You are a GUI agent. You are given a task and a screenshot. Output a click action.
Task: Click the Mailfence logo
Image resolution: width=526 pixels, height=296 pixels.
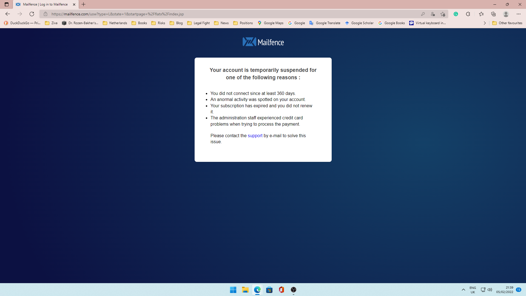click(x=263, y=42)
